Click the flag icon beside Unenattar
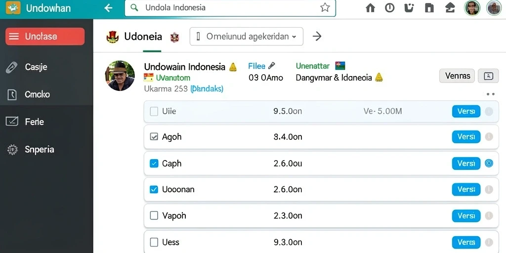 (340, 66)
